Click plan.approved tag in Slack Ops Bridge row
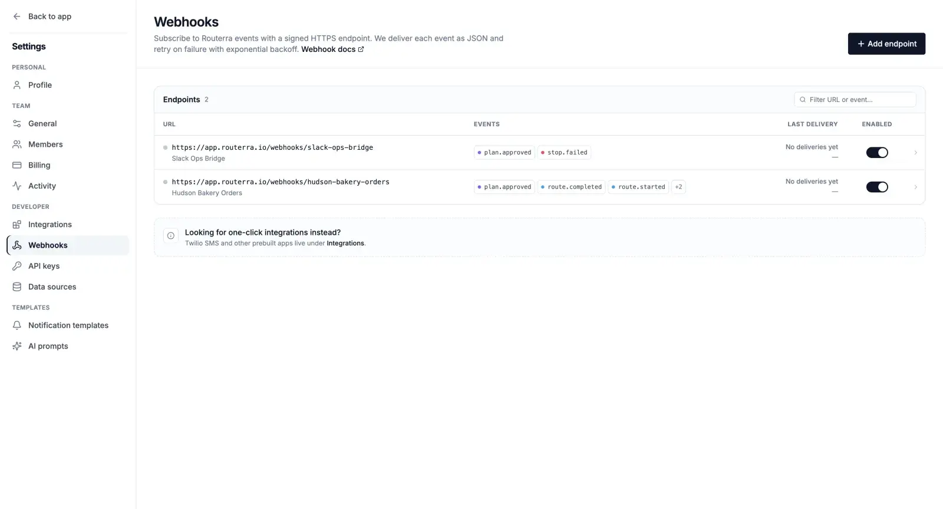 [x=505, y=153]
